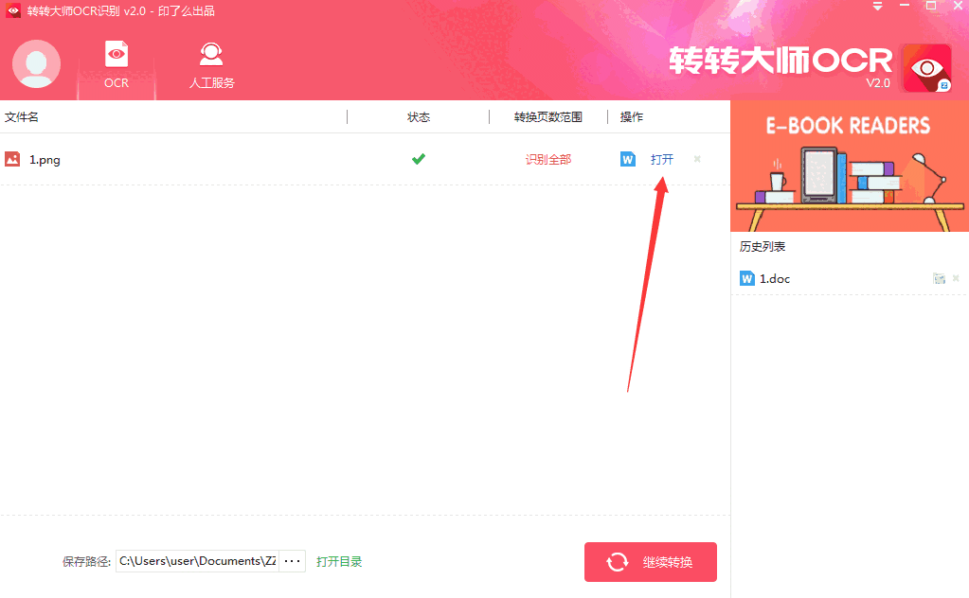Click the folder locate icon next to 1.doc
Image resolution: width=969 pixels, height=598 pixels.
[939, 278]
